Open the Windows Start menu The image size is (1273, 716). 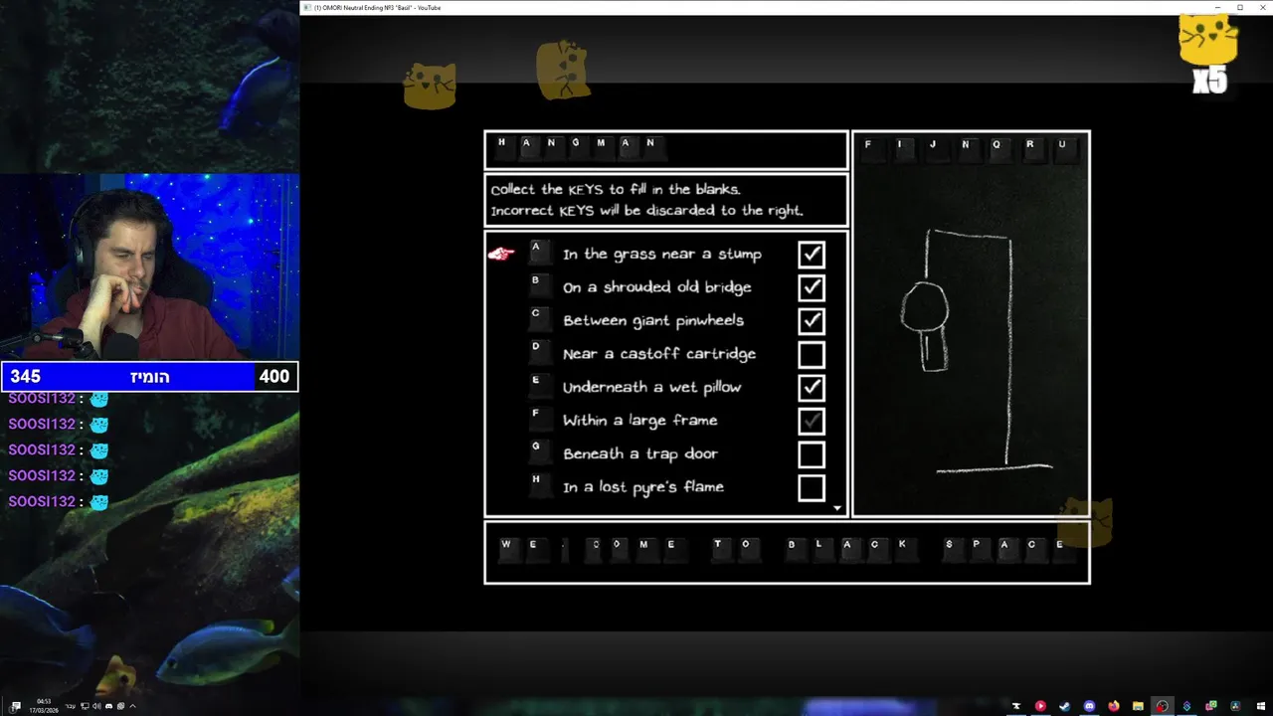1261,706
